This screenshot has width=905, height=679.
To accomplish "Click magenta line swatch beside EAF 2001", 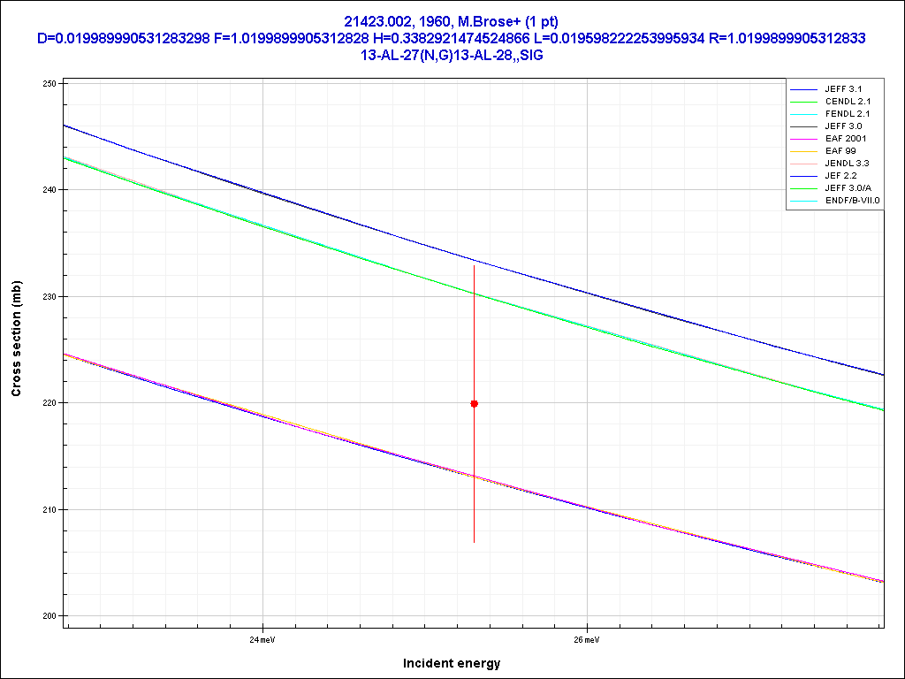I will tap(803, 139).
